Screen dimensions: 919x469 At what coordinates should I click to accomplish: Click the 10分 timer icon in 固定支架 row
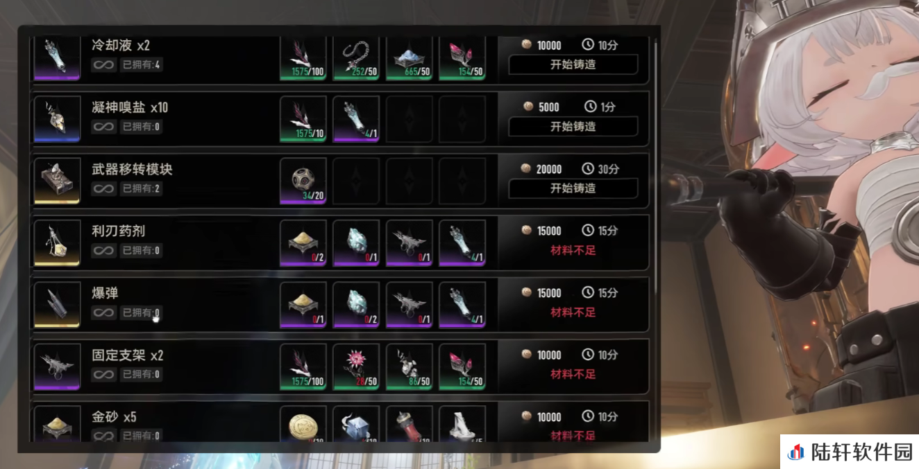click(588, 355)
